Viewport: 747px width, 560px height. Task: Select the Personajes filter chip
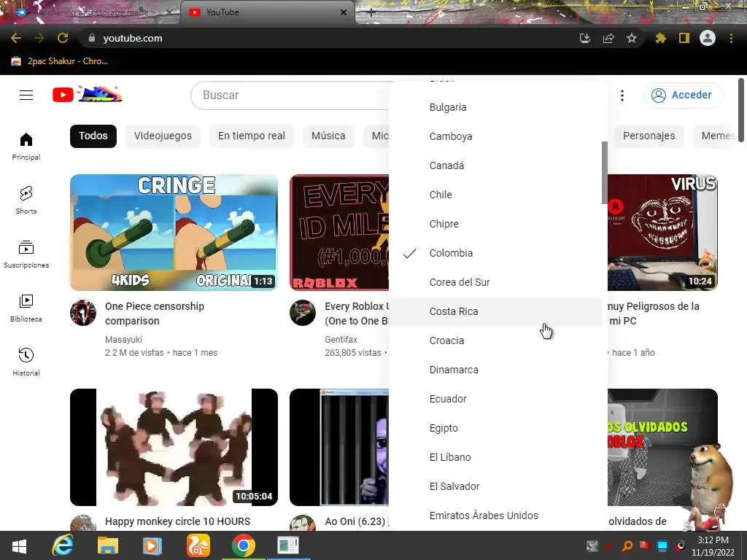[x=649, y=136]
